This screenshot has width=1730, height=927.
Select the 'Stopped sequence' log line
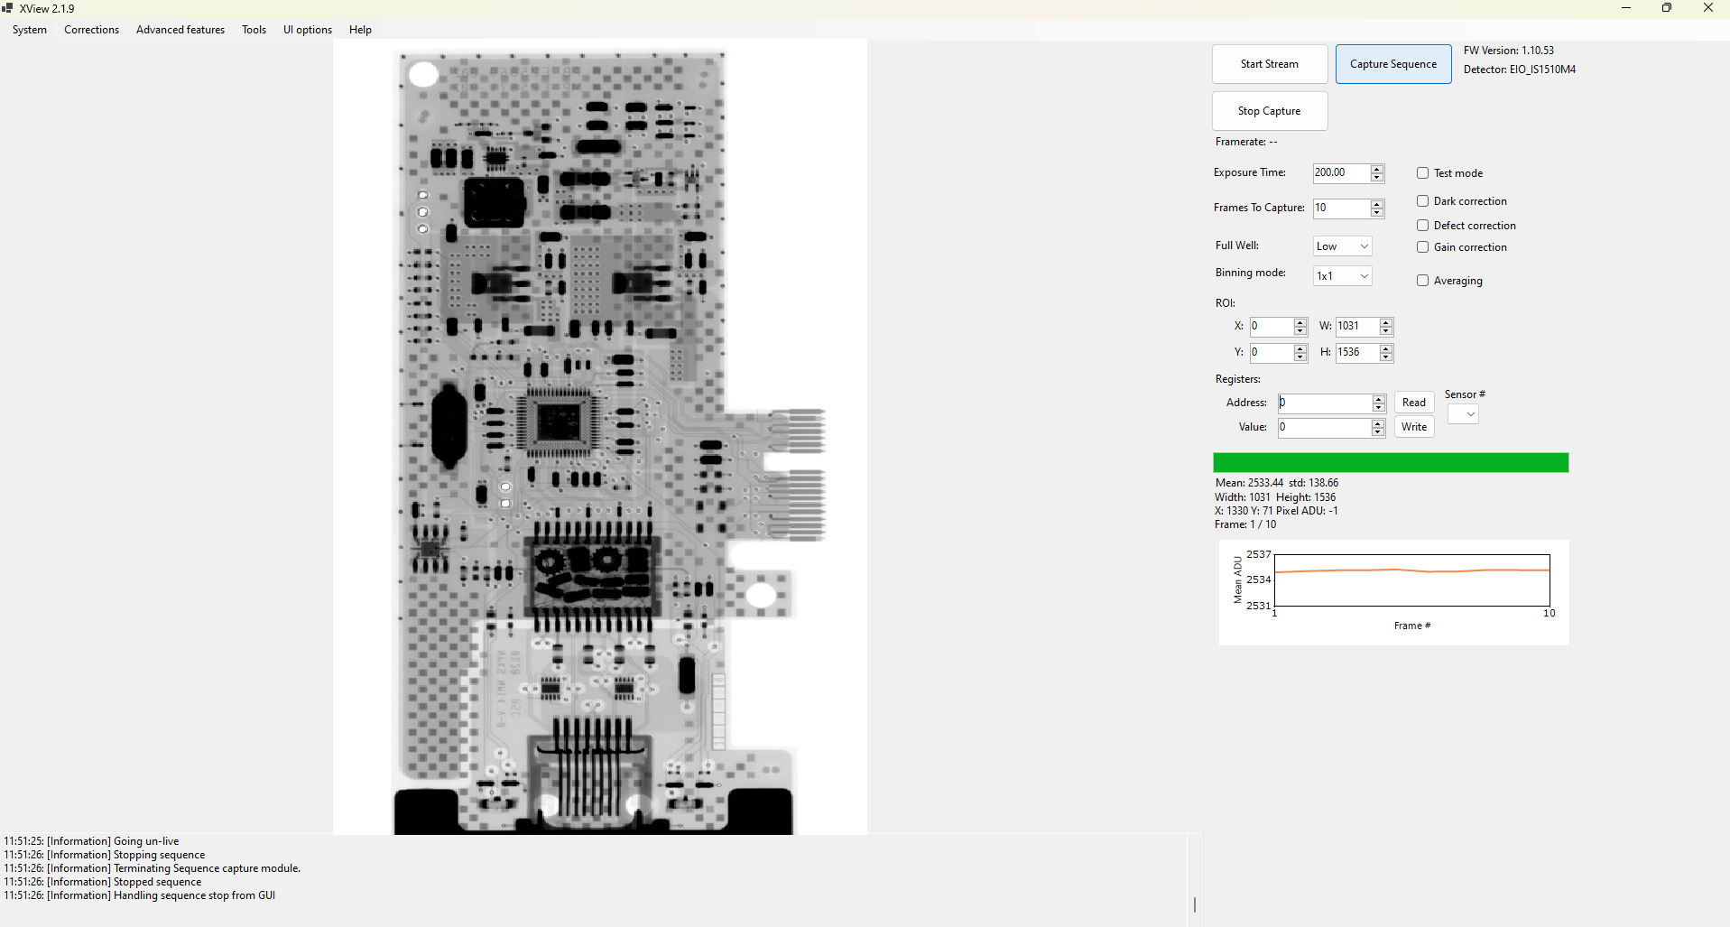pyautogui.click(x=103, y=882)
